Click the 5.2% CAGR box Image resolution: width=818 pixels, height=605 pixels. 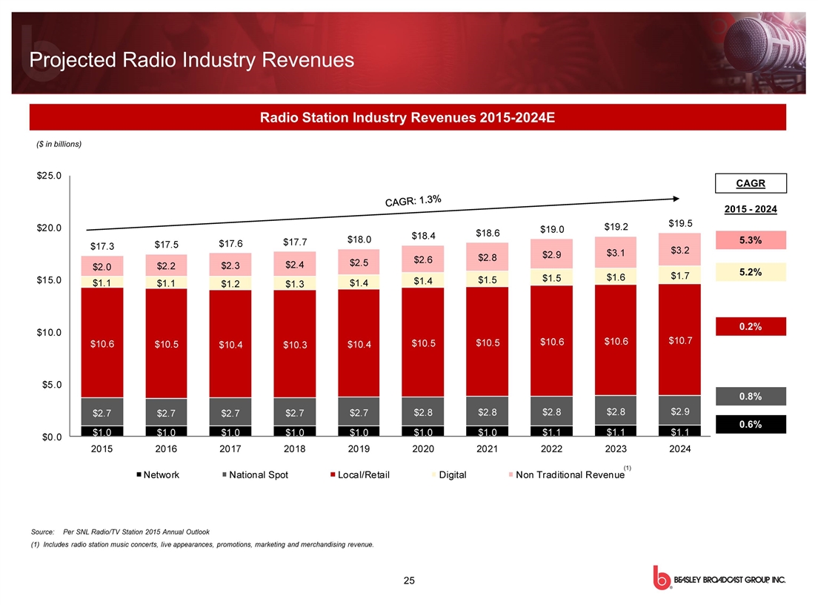(751, 273)
